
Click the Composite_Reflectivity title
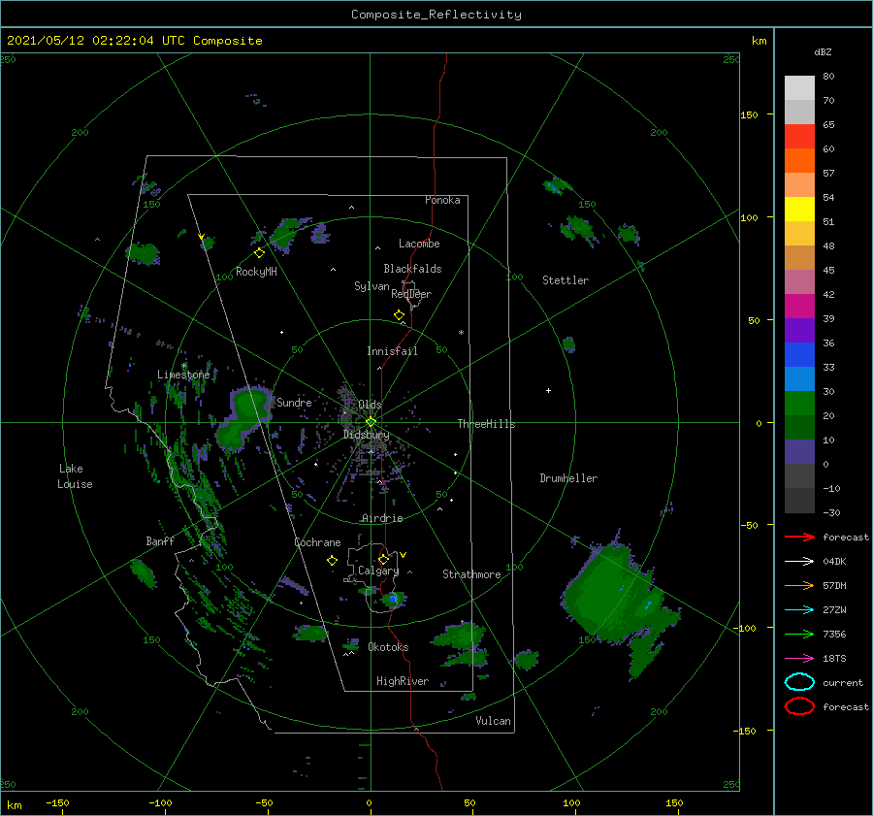tap(436, 15)
